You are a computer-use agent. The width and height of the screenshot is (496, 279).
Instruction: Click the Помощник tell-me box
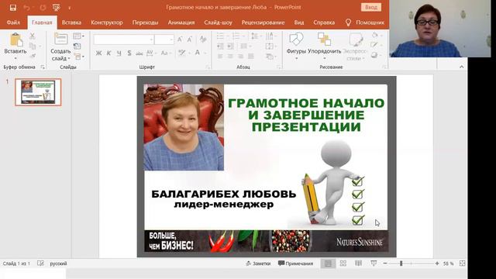pos(365,22)
